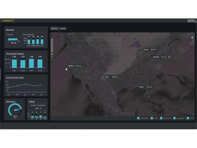Click the 'Revenue' panel title
Screen dimensions: 197x148
[x=10, y=30]
